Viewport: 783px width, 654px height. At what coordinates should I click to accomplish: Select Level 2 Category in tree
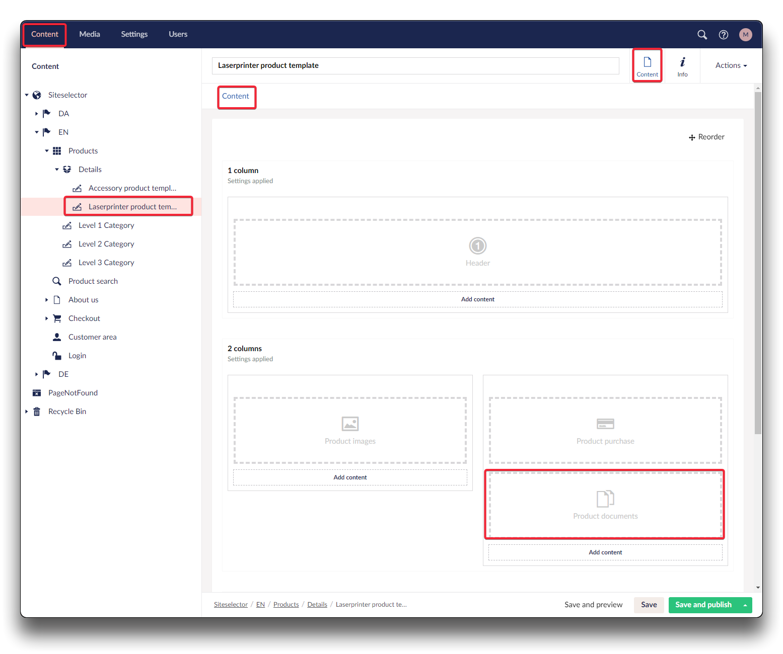(106, 244)
